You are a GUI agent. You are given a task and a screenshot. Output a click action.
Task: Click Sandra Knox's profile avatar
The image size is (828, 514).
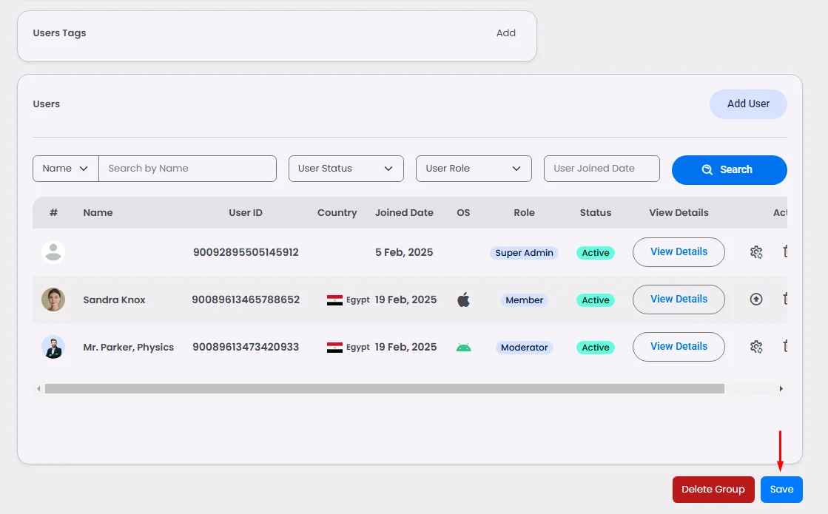tap(53, 300)
